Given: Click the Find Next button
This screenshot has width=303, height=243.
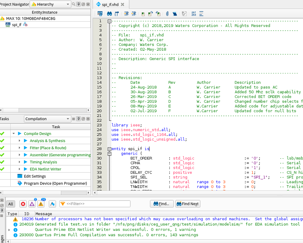Looking at the screenshot, I should [x=187, y=204].
